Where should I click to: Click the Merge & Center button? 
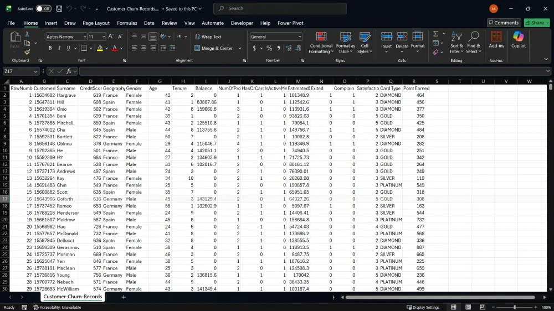[x=213, y=48]
